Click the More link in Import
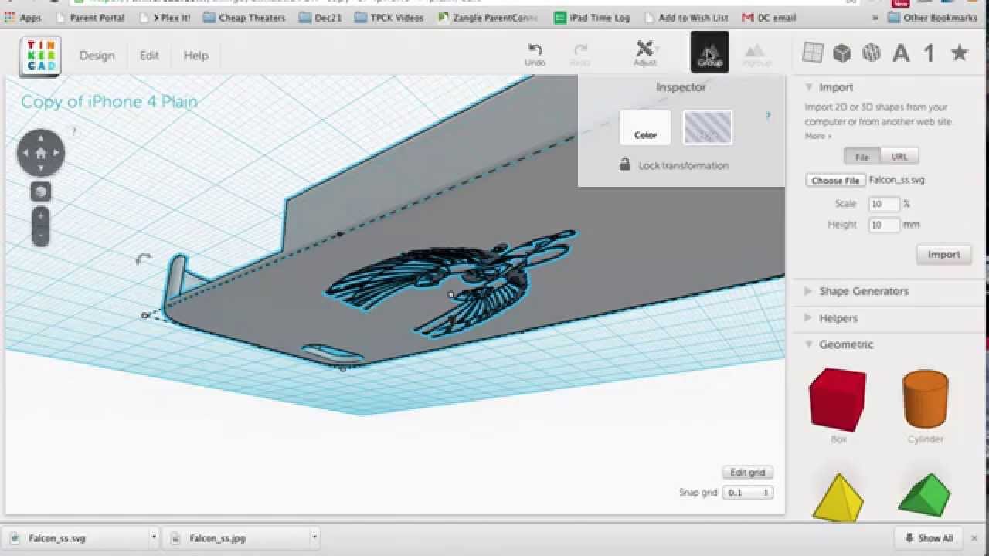 click(817, 136)
